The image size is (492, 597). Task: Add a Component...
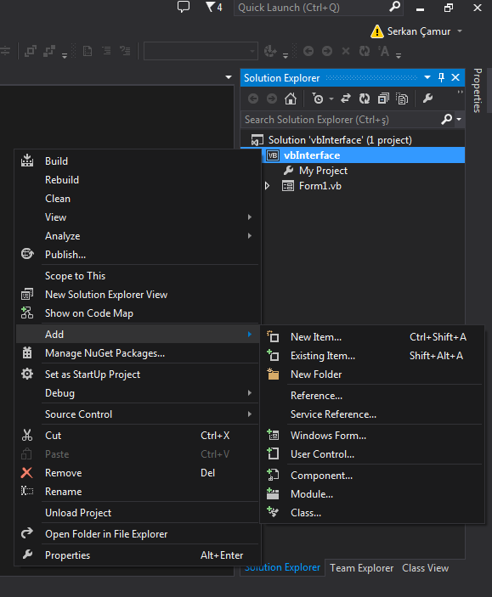tap(372, 476)
